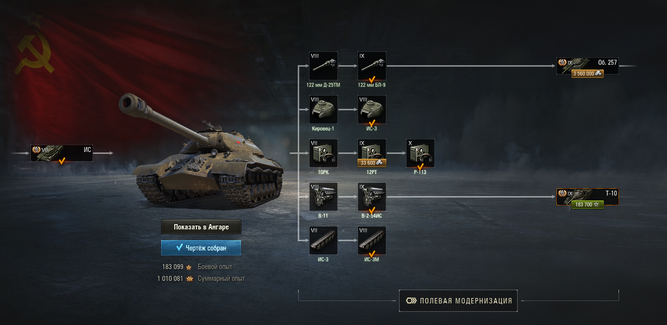
Task: Click the Кировец-1 turret icon
Action: 323,109
